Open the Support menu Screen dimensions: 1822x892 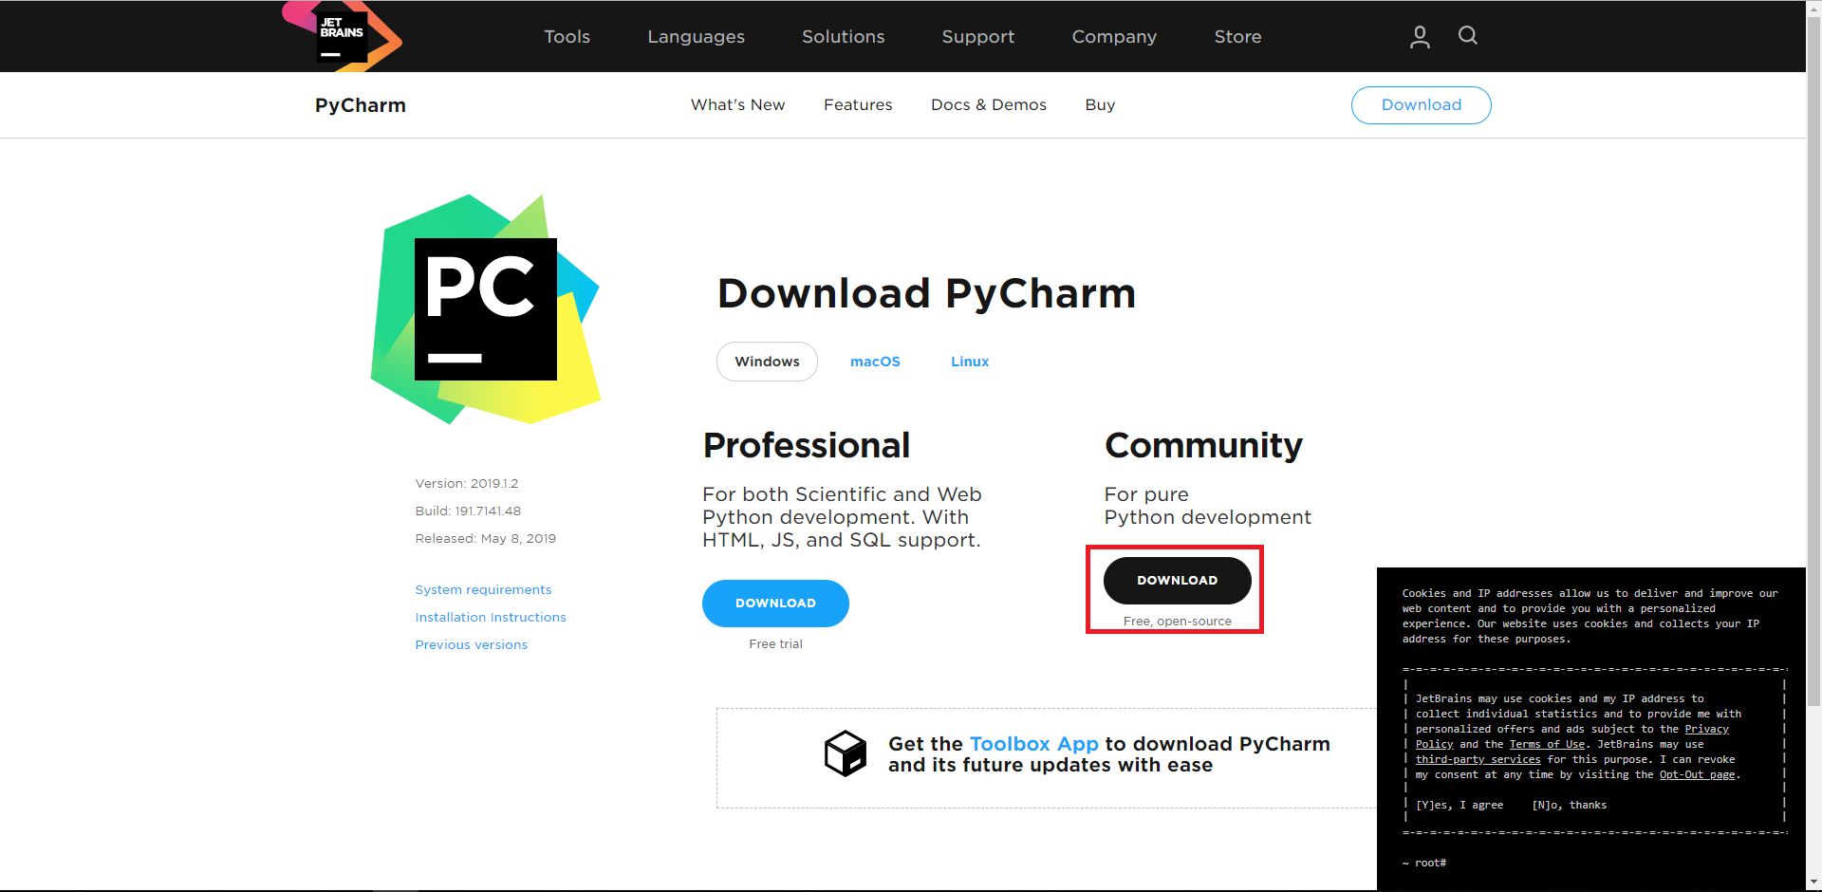(977, 37)
